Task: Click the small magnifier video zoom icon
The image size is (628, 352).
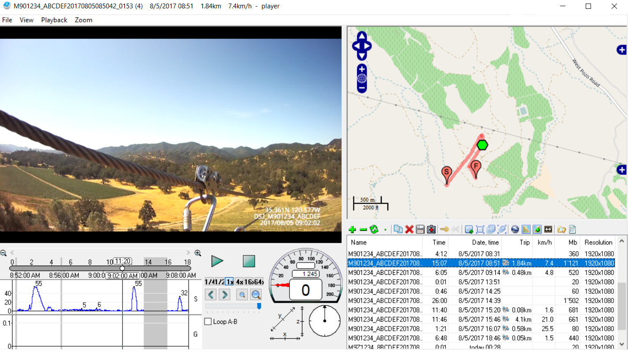Action: (x=242, y=294)
